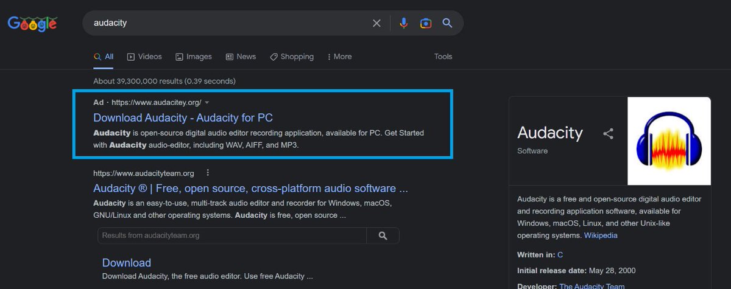
Task: Share the Audacity knowledge panel
Action: 608,134
